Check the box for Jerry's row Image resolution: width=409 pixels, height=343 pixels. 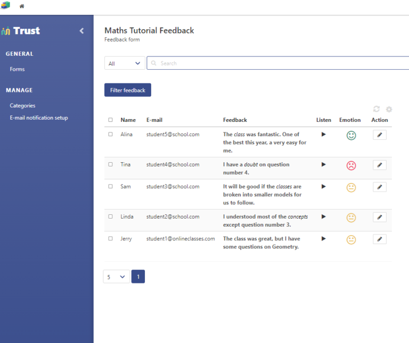pos(110,239)
